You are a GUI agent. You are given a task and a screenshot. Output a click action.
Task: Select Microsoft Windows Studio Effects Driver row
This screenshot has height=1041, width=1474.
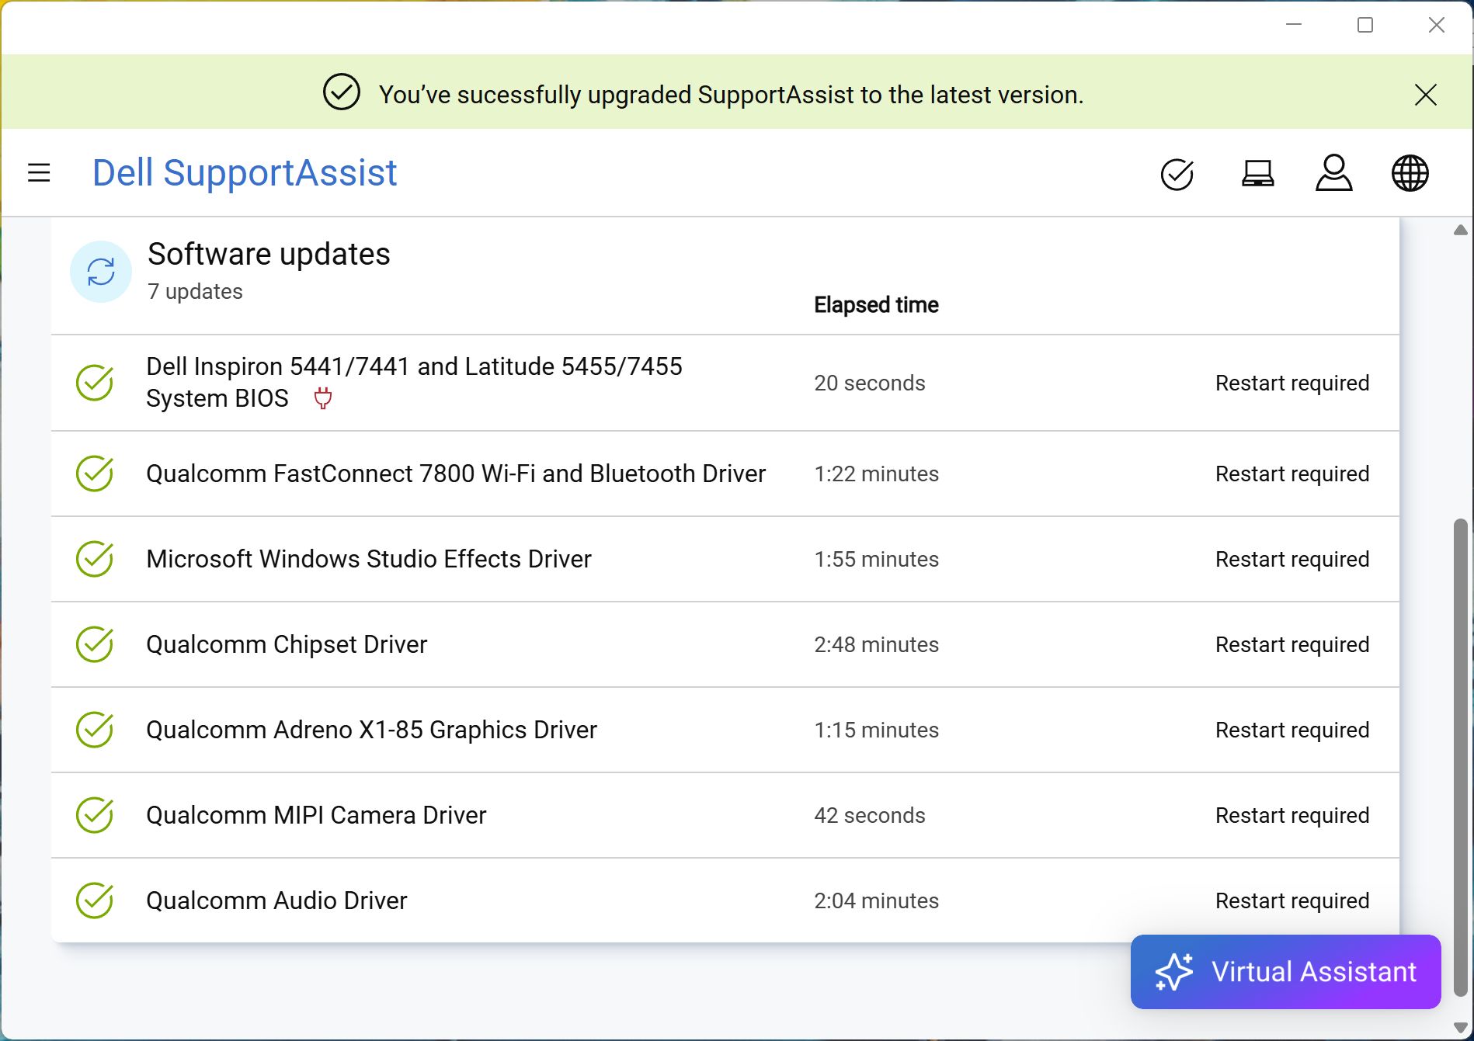[369, 559]
